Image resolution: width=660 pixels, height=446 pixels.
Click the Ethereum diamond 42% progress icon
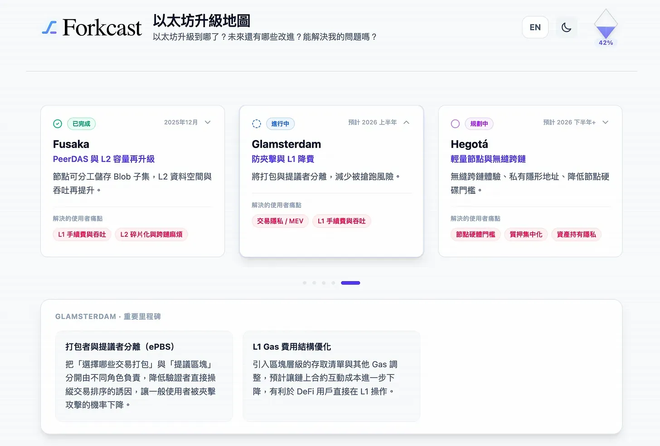606,26
